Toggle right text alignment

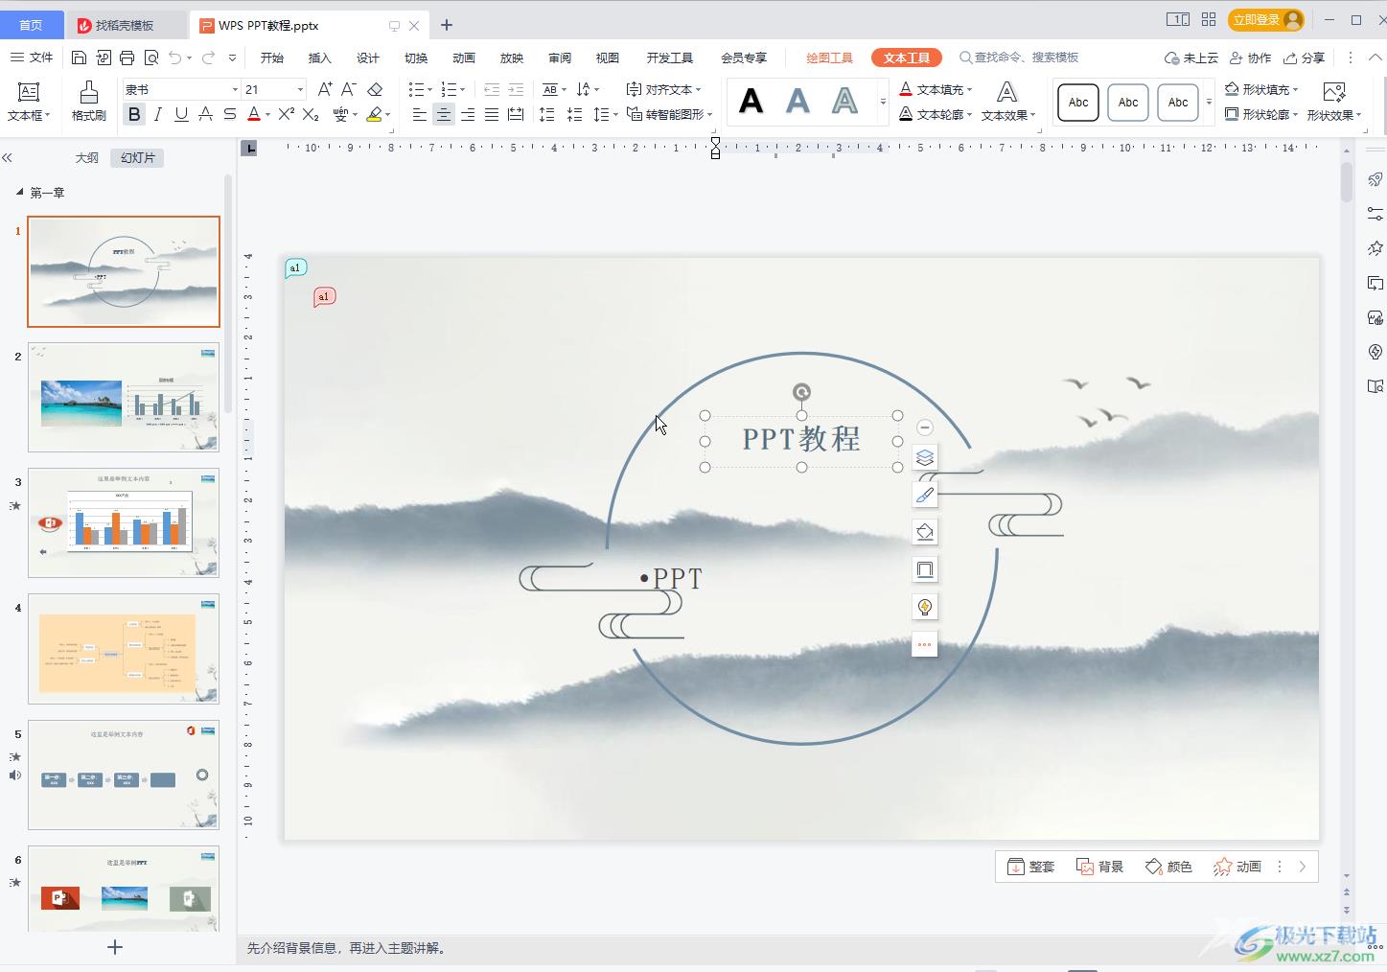point(468,114)
